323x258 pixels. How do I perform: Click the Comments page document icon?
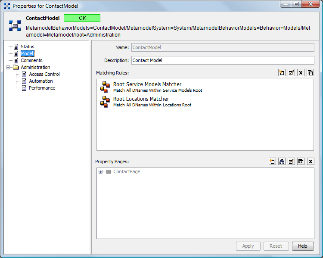(16, 60)
